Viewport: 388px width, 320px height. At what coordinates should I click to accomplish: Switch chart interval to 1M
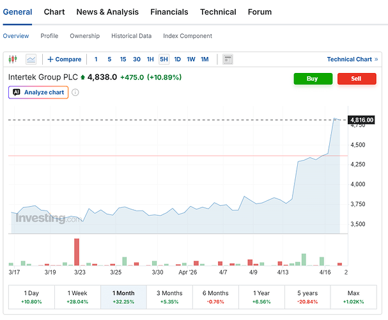(205, 59)
